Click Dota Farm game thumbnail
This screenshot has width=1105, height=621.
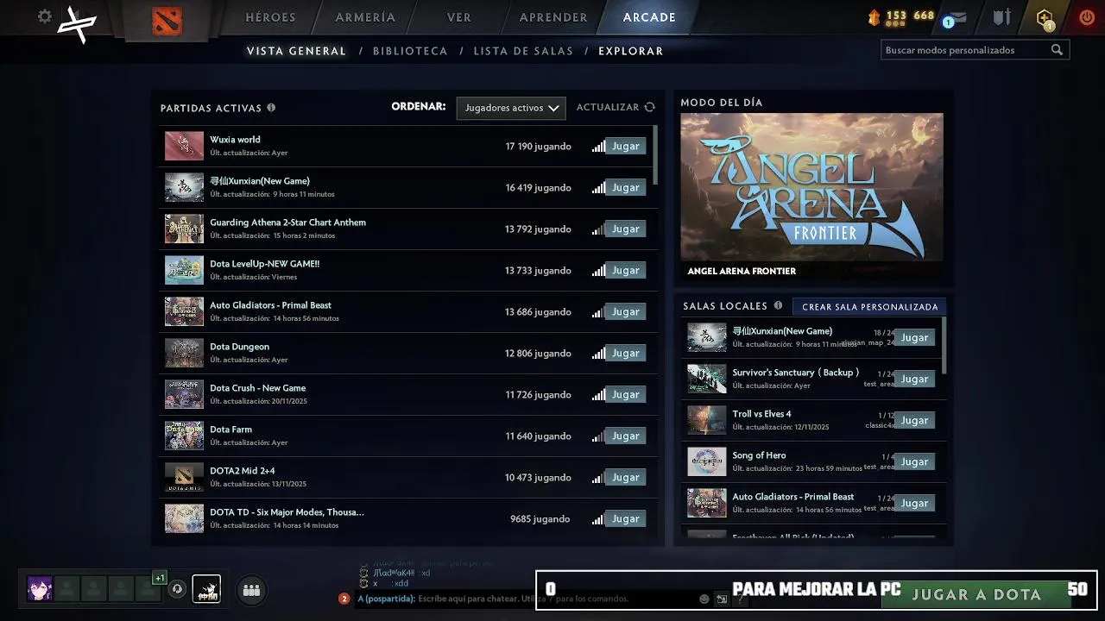pos(184,436)
